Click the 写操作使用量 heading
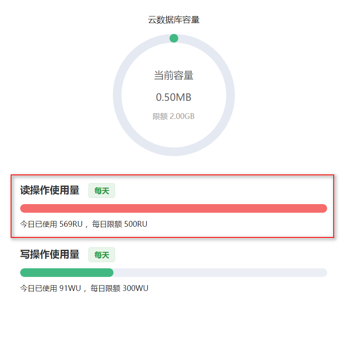The width and height of the screenshot is (344, 344). click(50, 255)
